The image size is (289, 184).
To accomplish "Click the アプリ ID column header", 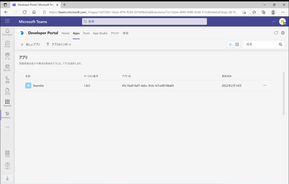I will [126, 76].
